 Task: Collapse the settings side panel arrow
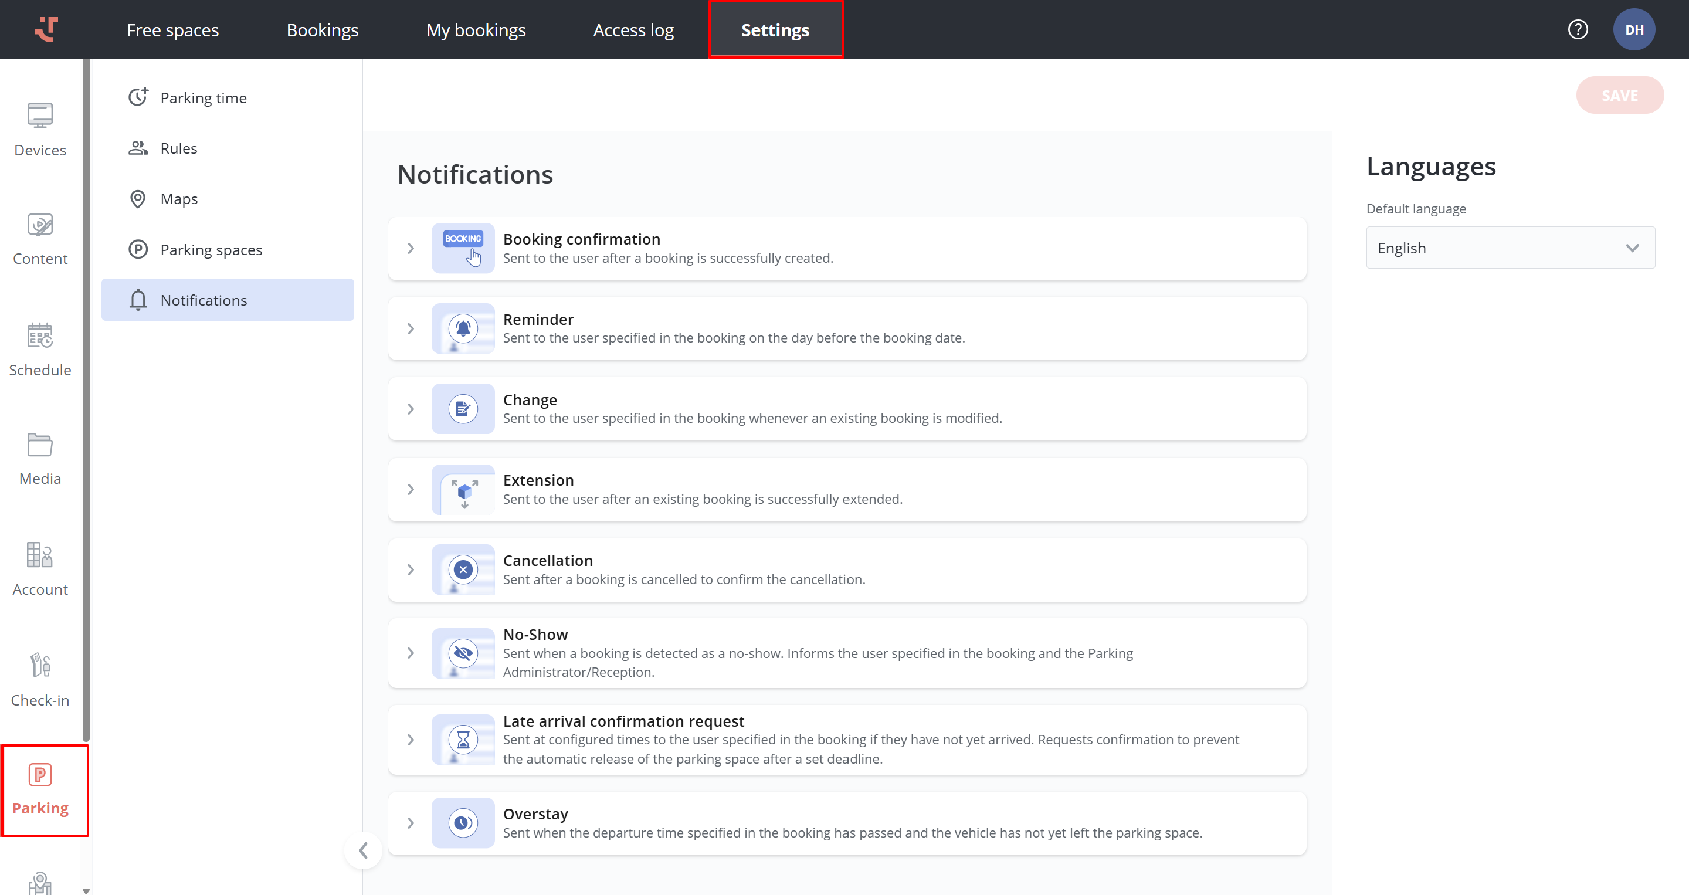pos(363,850)
